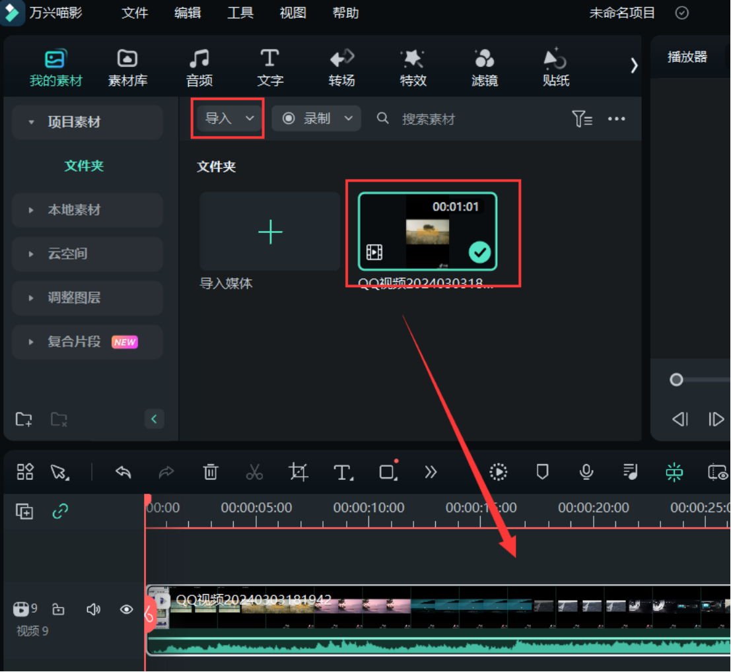Open the Record (录制) dropdown
The height and width of the screenshot is (672, 731).
(x=317, y=118)
